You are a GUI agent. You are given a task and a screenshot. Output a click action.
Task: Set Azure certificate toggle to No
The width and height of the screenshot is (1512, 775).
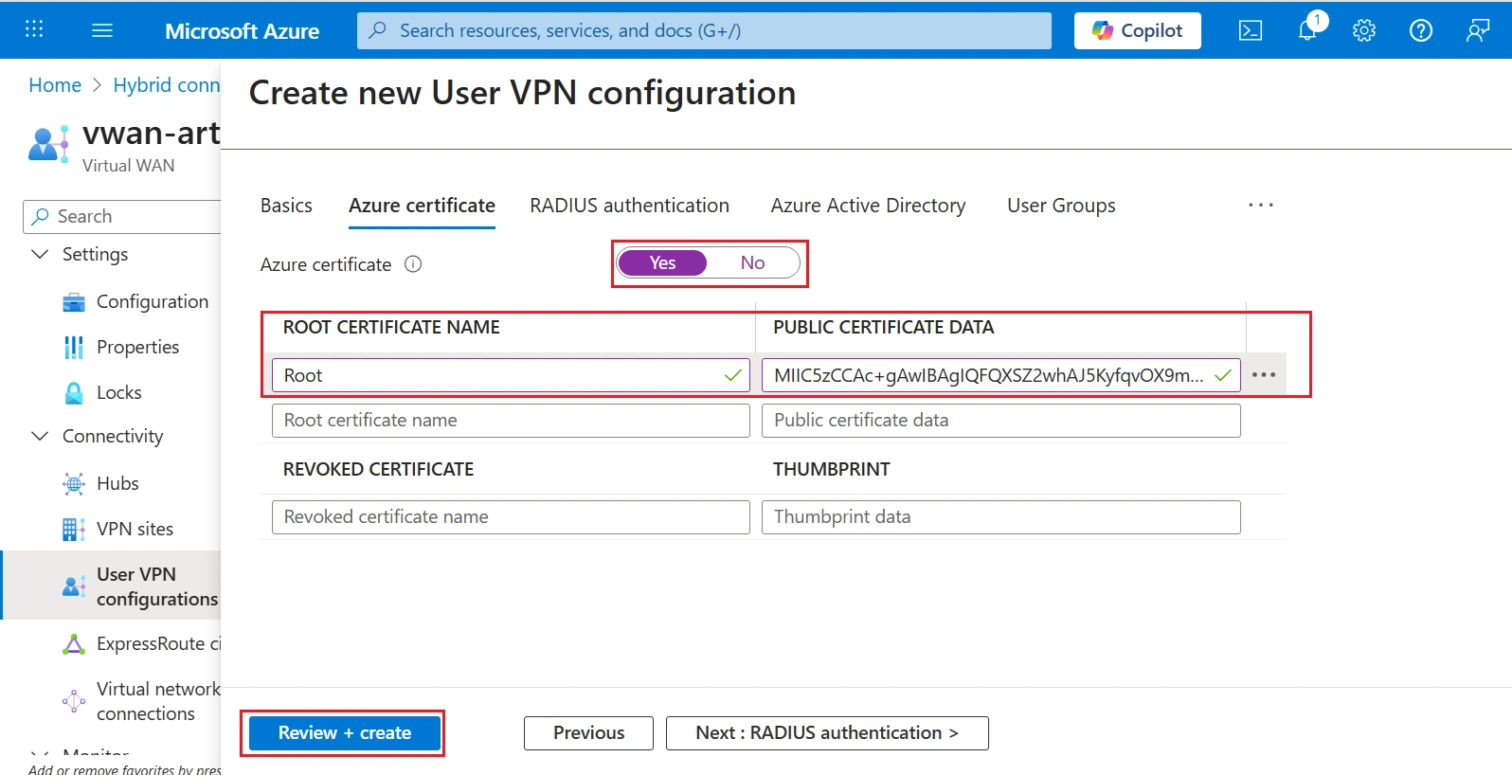753,262
